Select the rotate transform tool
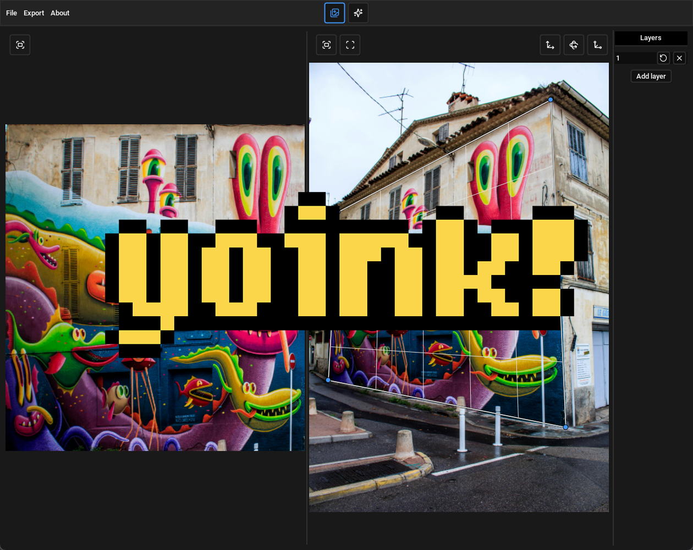Screen dimensions: 693x550 point(574,45)
